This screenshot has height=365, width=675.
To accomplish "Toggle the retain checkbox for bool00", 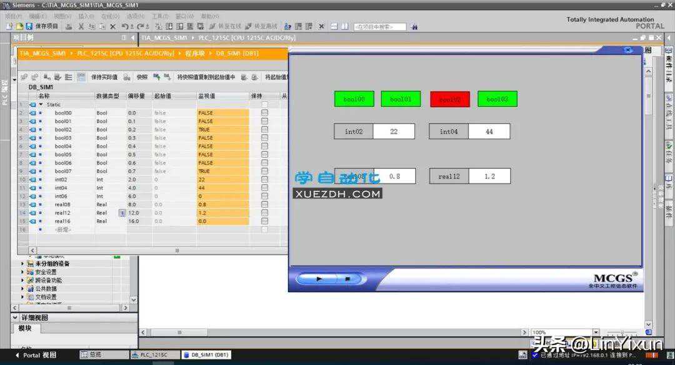I will 264,113.
